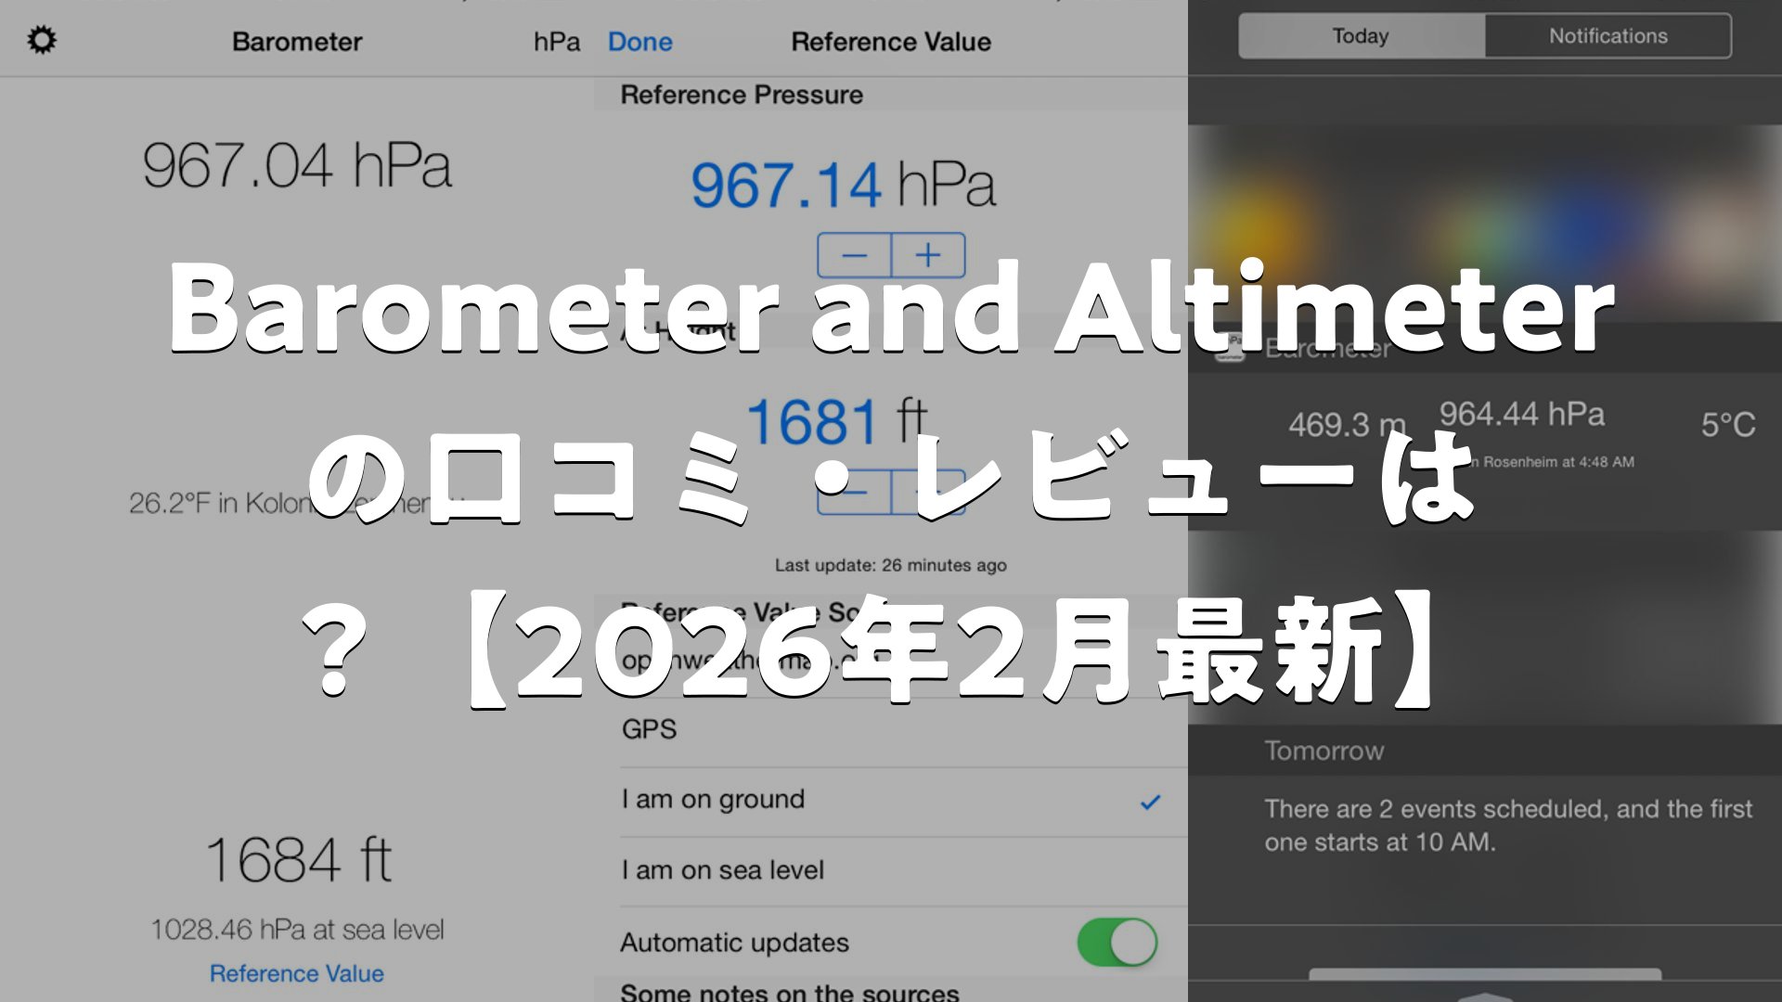
Task: Increase reference pressure with plus button
Action: pos(928,255)
